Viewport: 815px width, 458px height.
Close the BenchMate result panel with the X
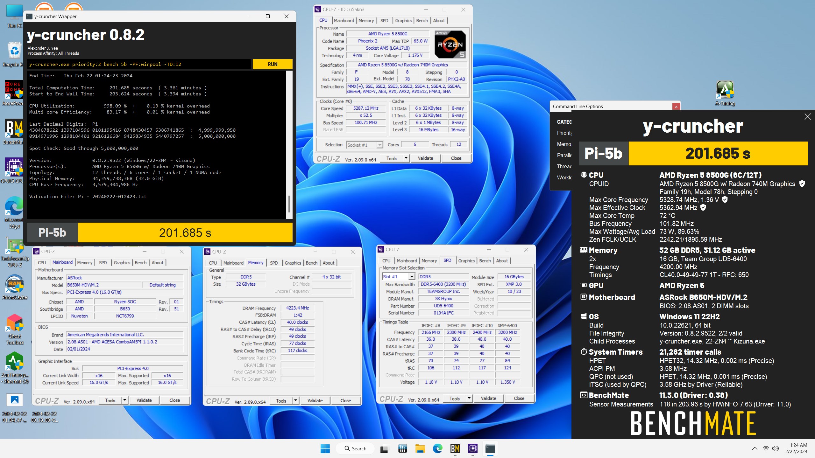pos(808,117)
